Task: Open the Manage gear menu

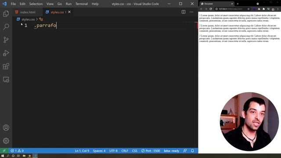Action: (6, 141)
